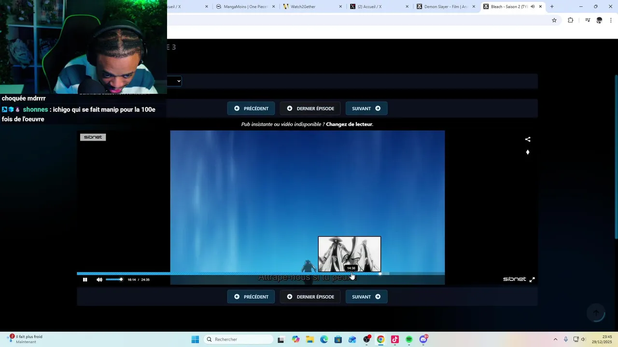The image size is (618, 347).
Task: Open Spotify from the taskbar
Action: (409, 339)
